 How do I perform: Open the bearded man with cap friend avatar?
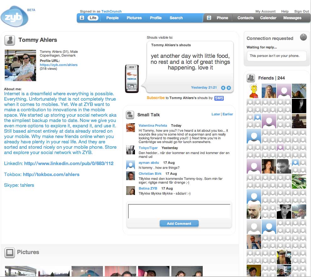(284, 257)
